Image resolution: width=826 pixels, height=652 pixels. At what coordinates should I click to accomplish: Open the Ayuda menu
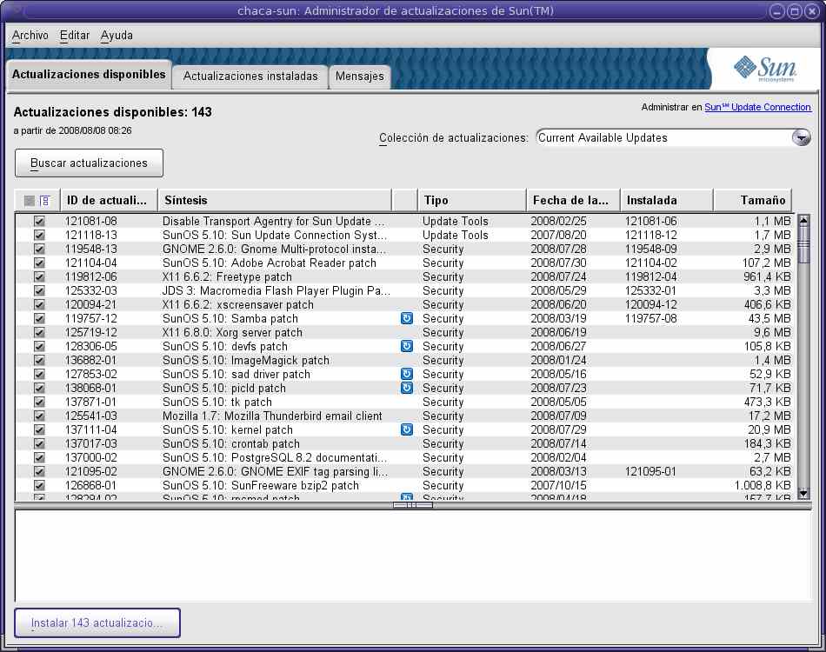(117, 36)
